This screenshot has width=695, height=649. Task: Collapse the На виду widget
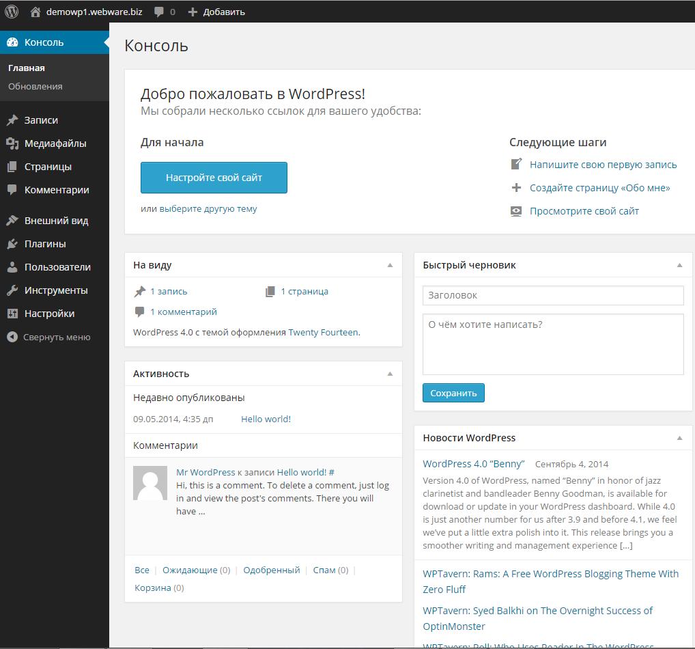(390, 265)
